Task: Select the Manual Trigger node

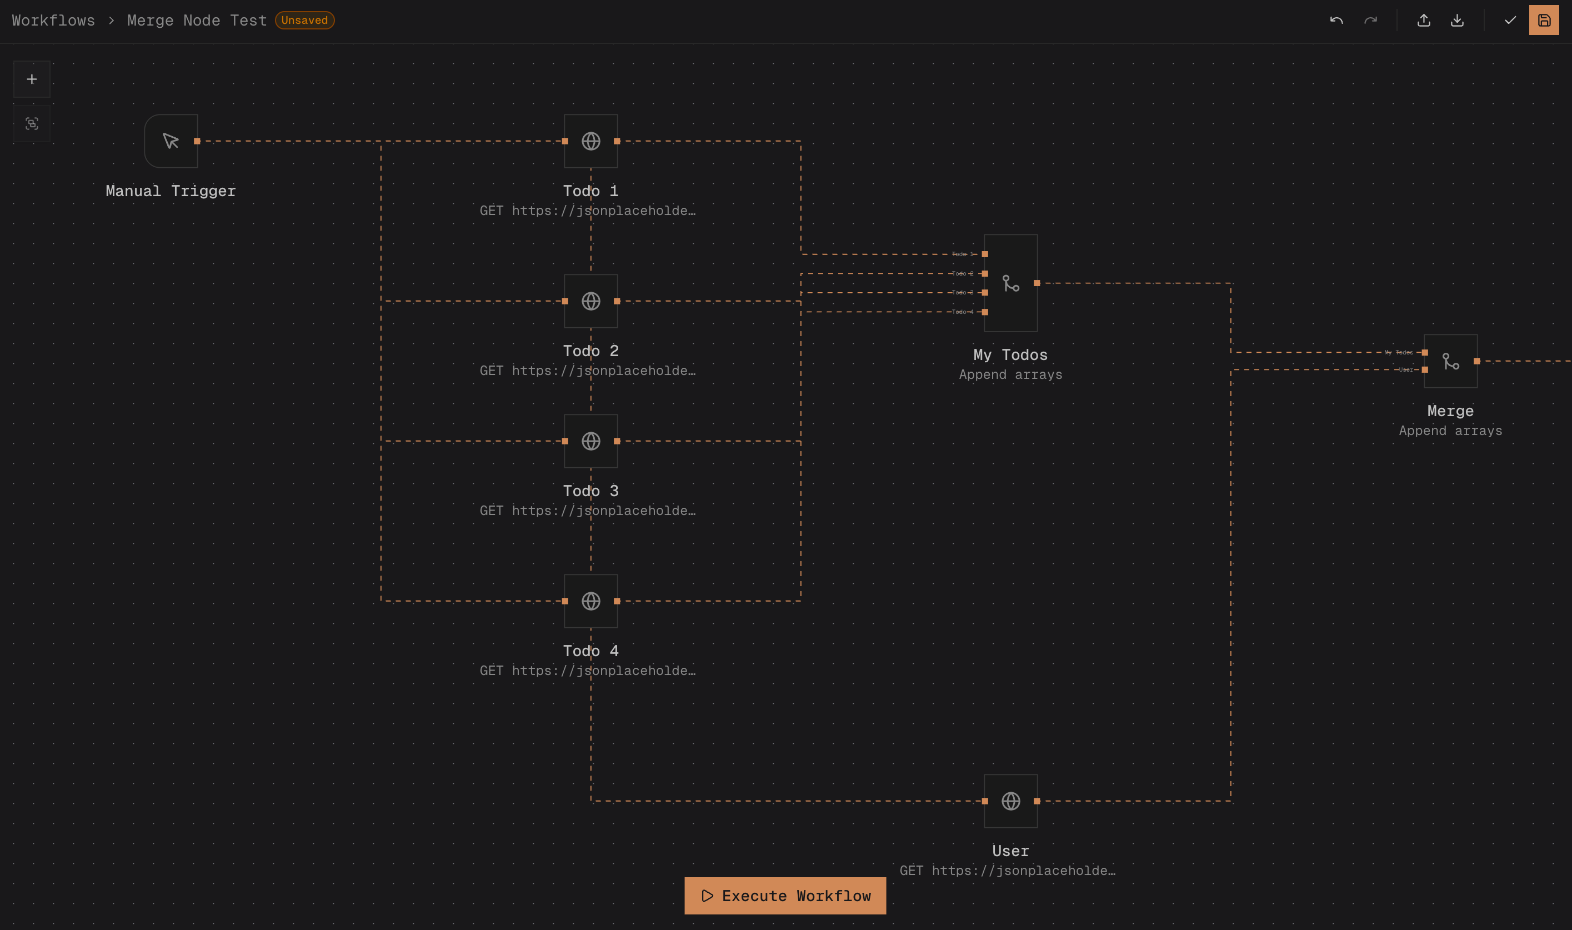Action: (171, 141)
